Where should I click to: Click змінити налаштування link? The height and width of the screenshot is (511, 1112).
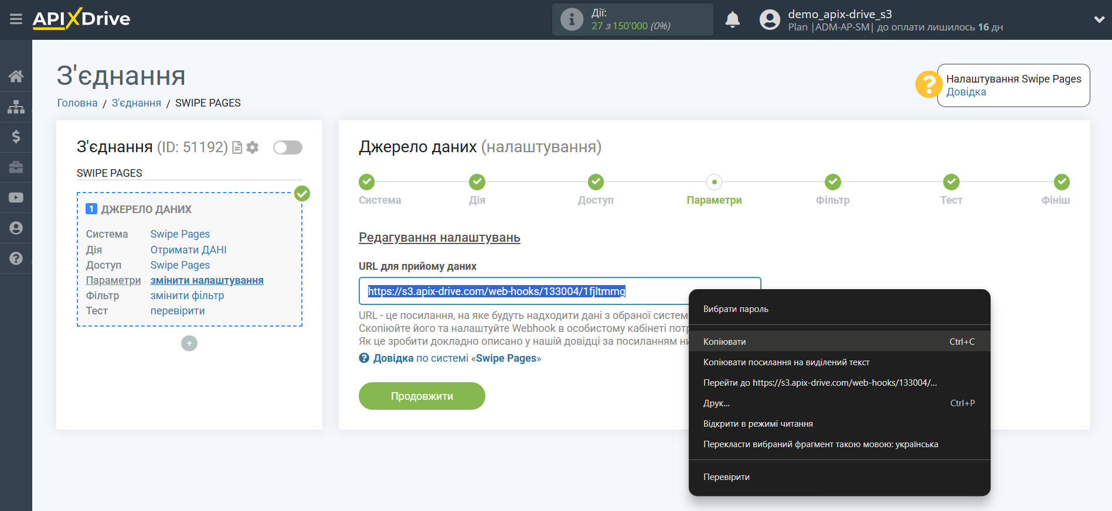click(x=207, y=280)
